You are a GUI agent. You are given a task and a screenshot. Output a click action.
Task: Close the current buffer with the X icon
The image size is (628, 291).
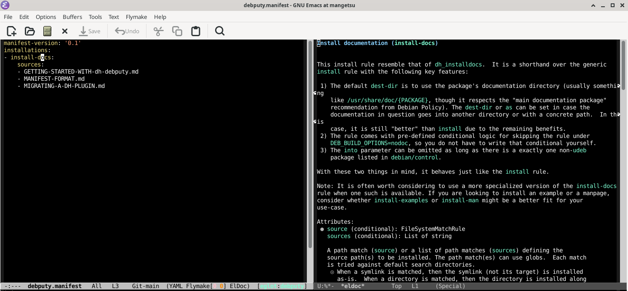(65, 31)
